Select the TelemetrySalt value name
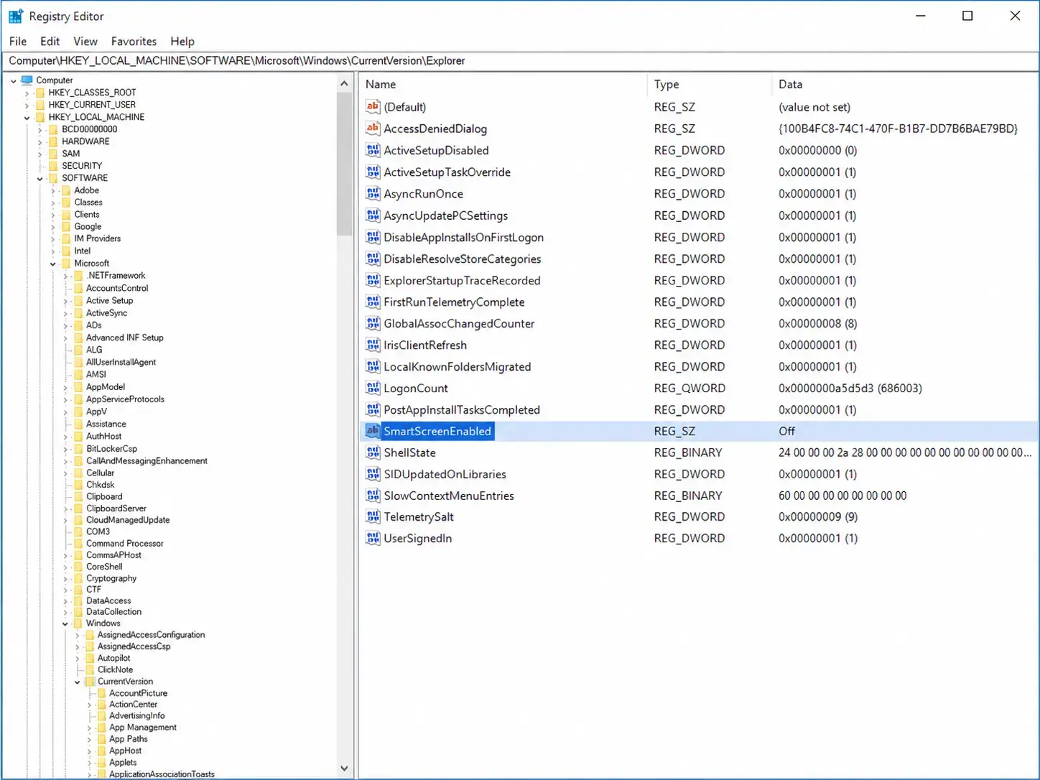This screenshot has width=1040, height=780. point(419,516)
